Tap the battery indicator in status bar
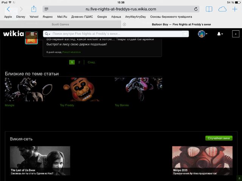Screen dimensions: 242x181 [x=237, y=2]
